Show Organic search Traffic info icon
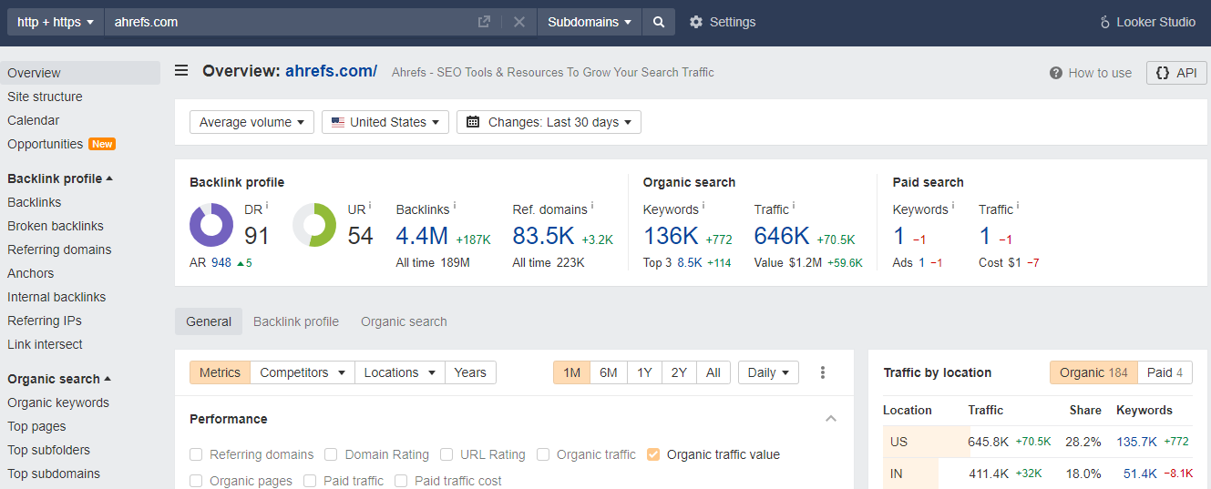This screenshot has width=1211, height=489. [x=794, y=206]
